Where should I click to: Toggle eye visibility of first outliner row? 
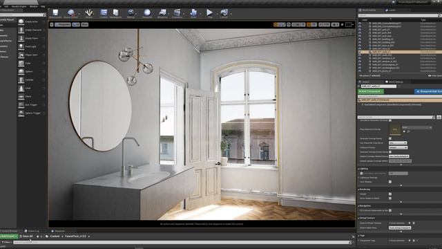click(360, 23)
